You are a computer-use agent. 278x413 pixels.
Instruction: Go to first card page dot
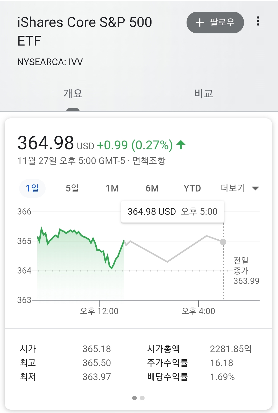click(134, 398)
